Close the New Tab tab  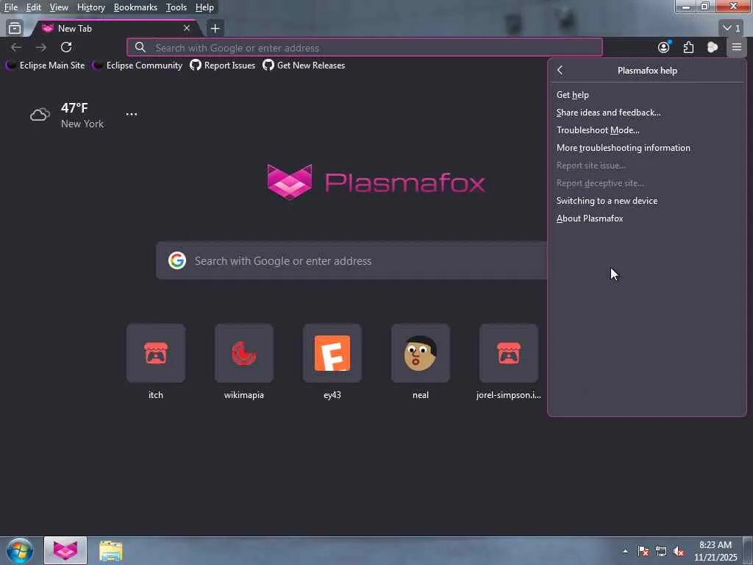(x=187, y=29)
